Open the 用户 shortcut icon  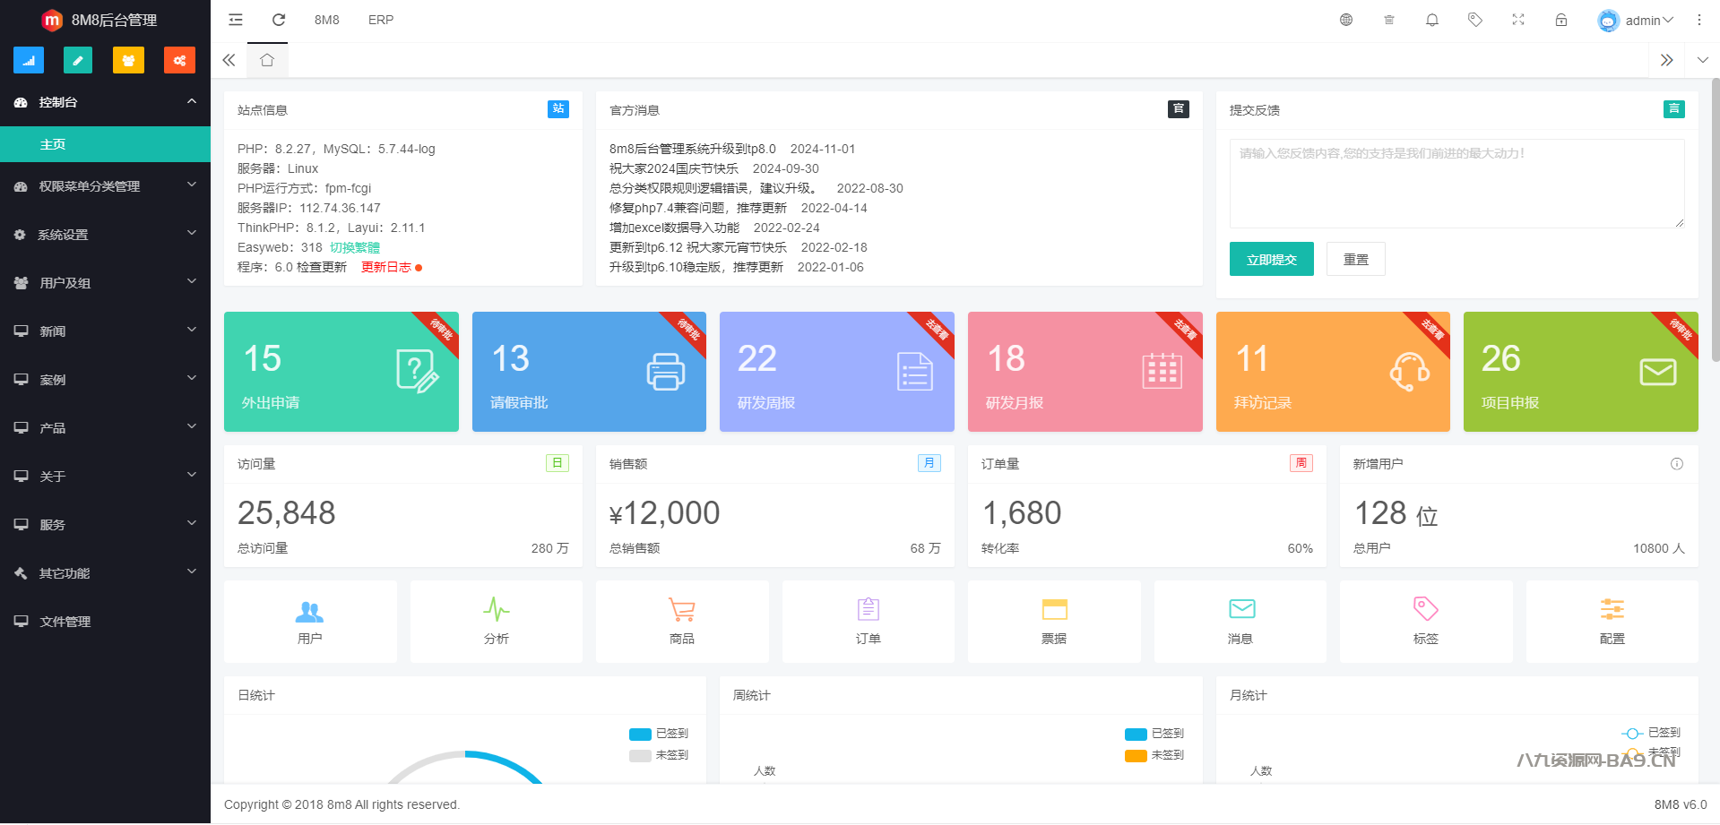pos(310,622)
